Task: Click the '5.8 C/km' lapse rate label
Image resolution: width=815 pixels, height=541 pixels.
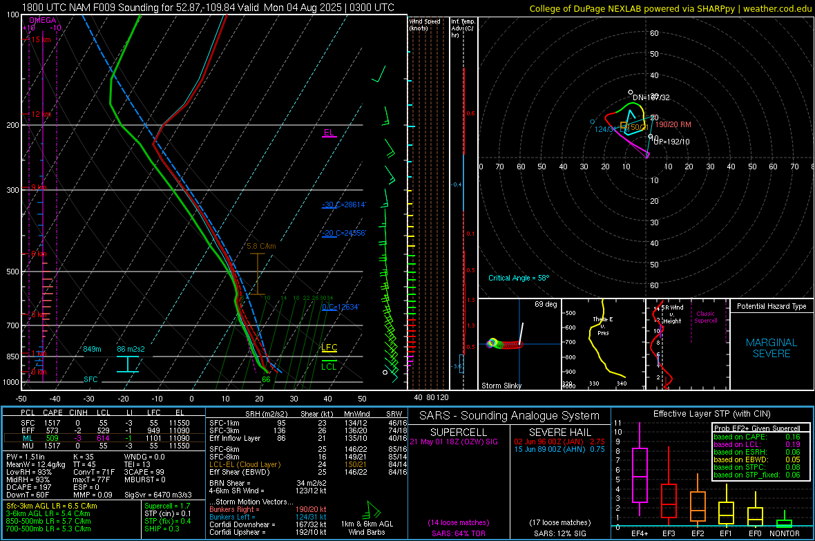Action: coord(262,246)
